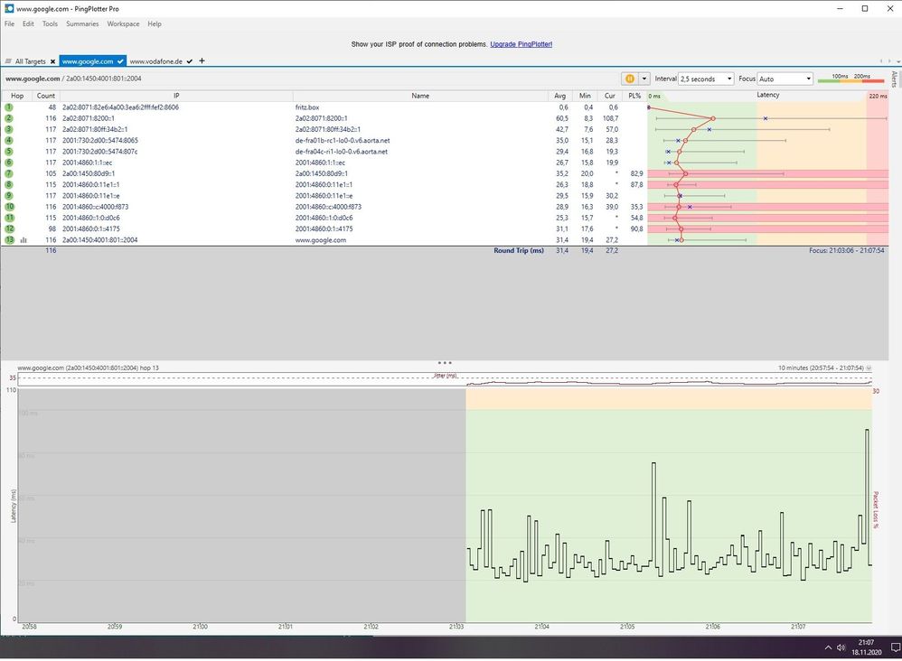
Task: Close the All Targets tab
Action: point(52,61)
